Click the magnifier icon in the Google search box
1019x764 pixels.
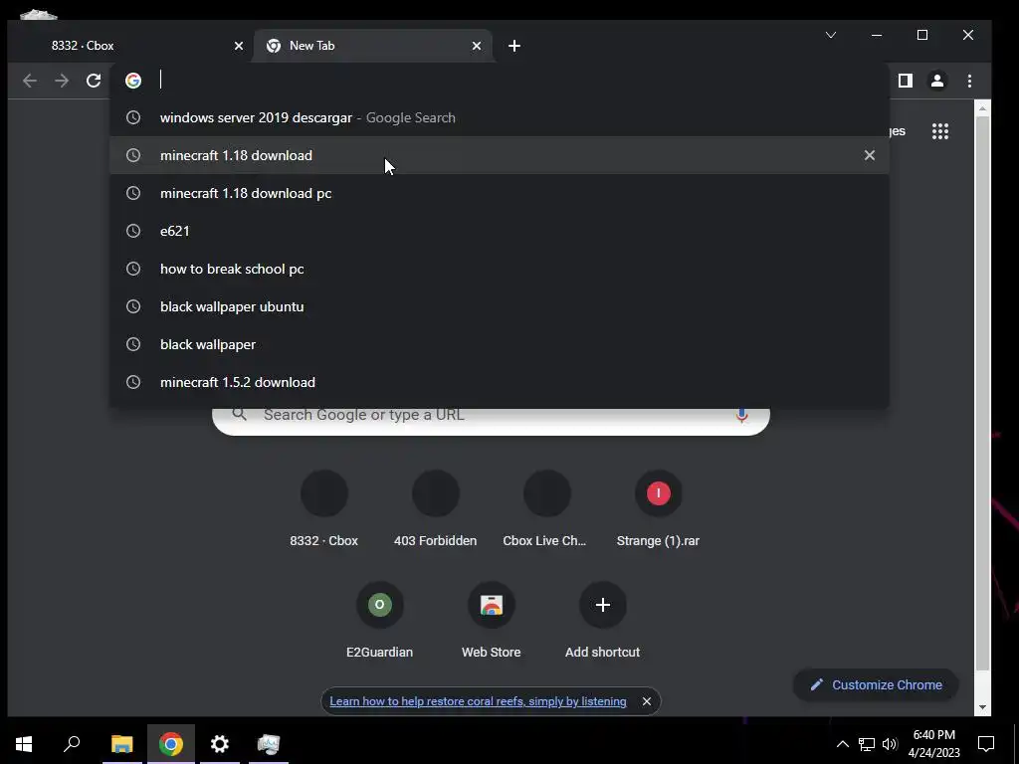[x=240, y=415]
